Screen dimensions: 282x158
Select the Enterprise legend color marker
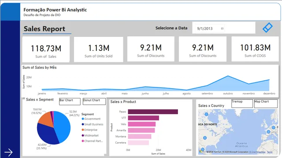tap(83, 130)
